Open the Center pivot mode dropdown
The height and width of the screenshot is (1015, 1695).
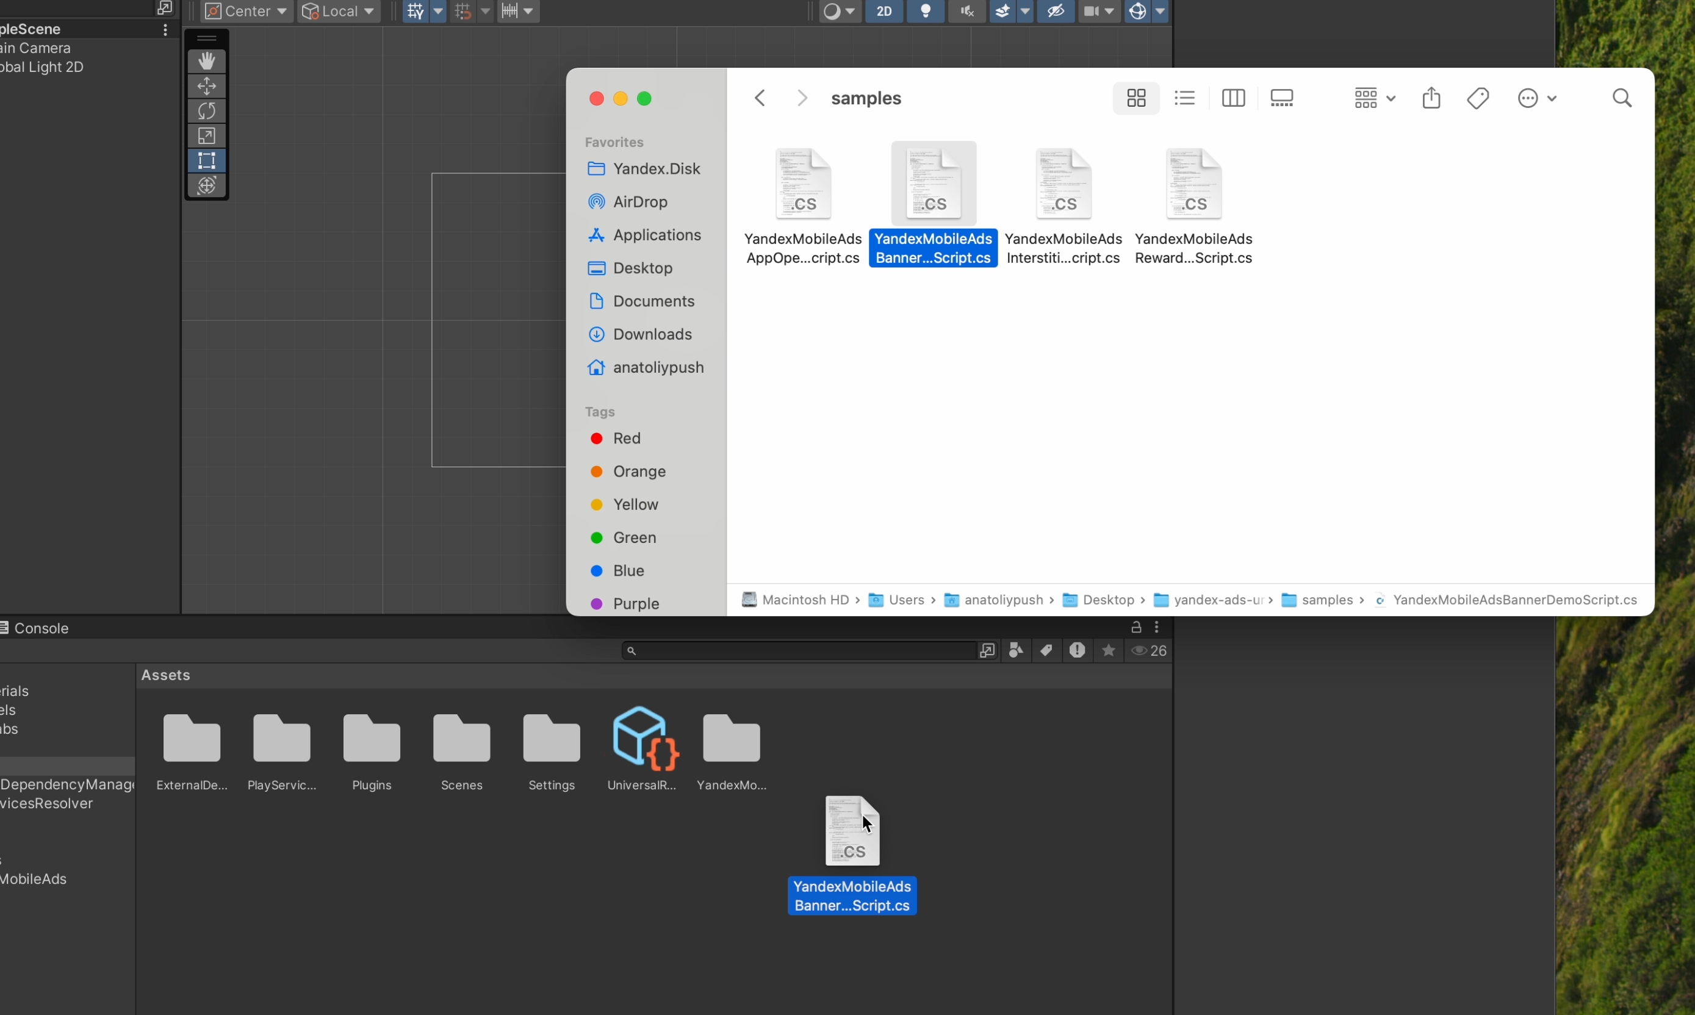point(247,11)
